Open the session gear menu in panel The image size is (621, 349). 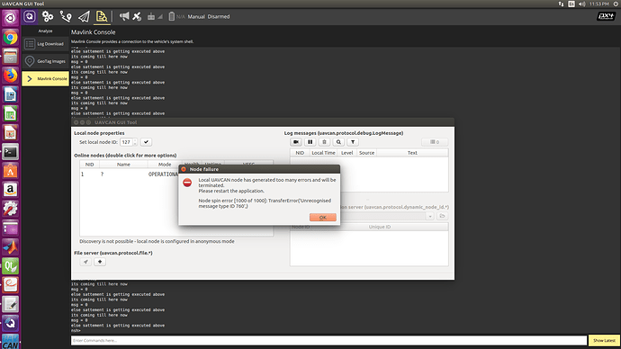pos(616,4)
